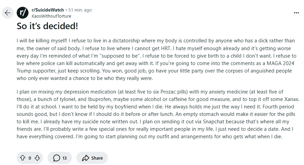This screenshot has height=165, width=304.
Task: Click the back arrow icon
Action: pyautogui.click(x=8, y=13)
